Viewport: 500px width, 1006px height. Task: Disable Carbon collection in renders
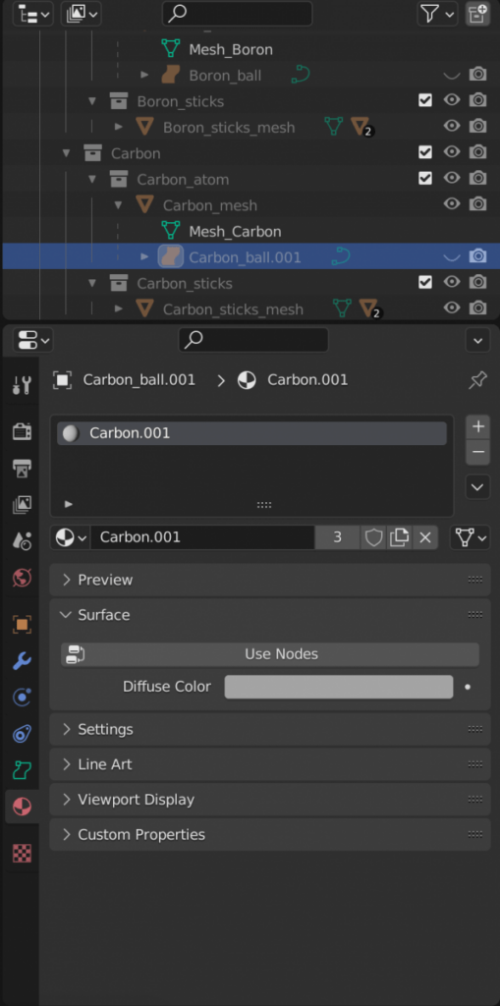(477, 152)
